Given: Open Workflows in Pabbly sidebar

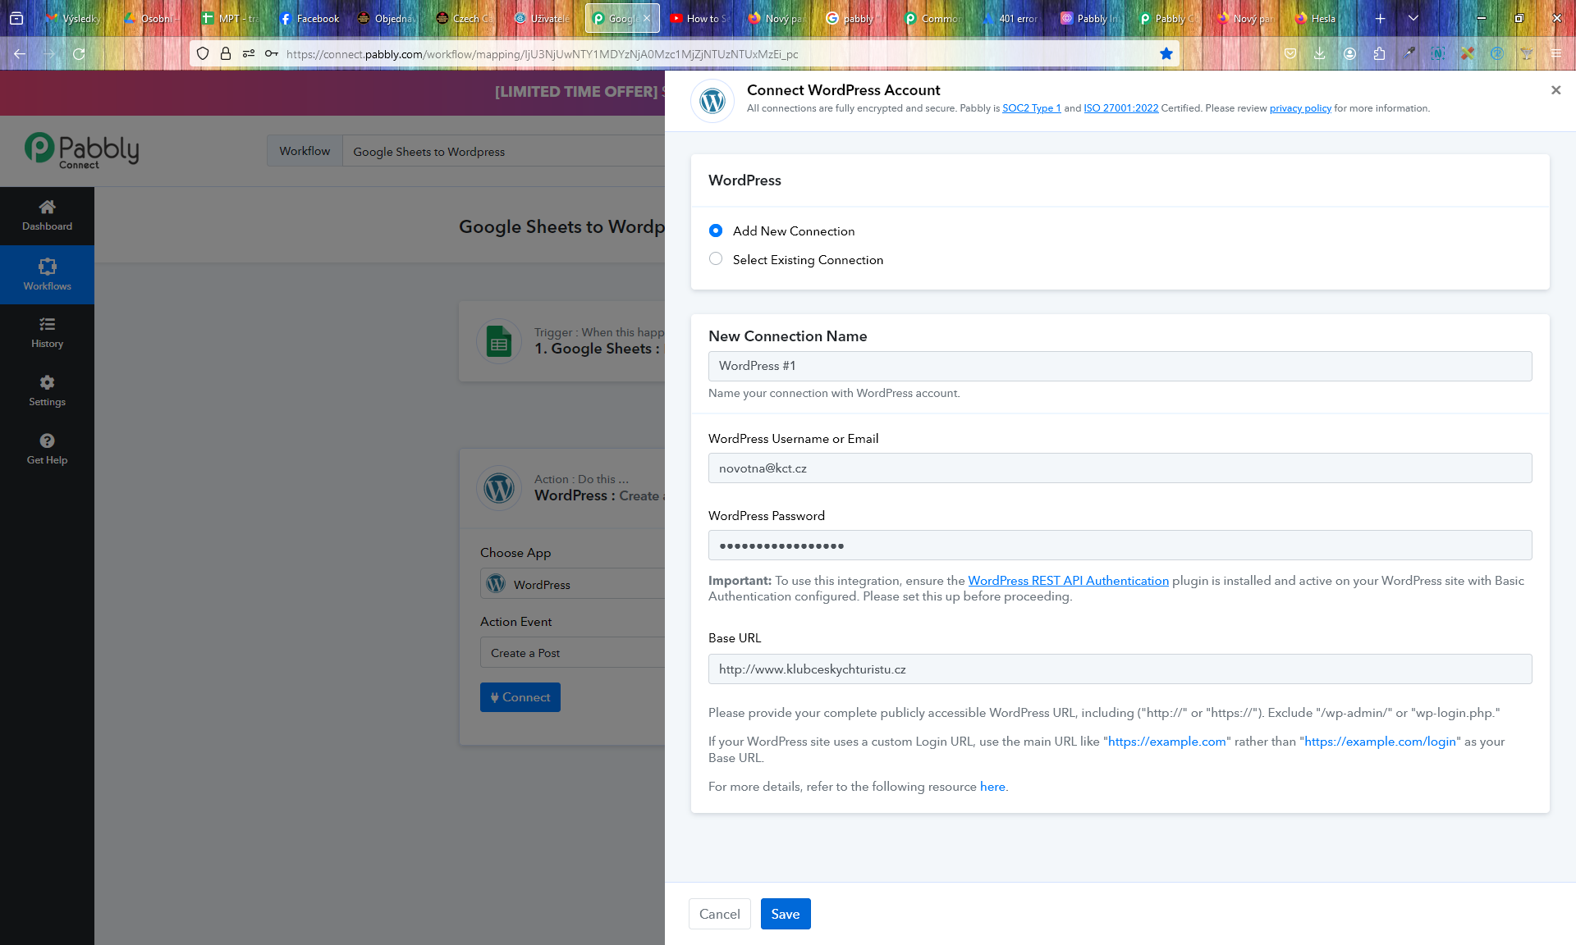Looking at the screenshot, I should click(47, 275).
